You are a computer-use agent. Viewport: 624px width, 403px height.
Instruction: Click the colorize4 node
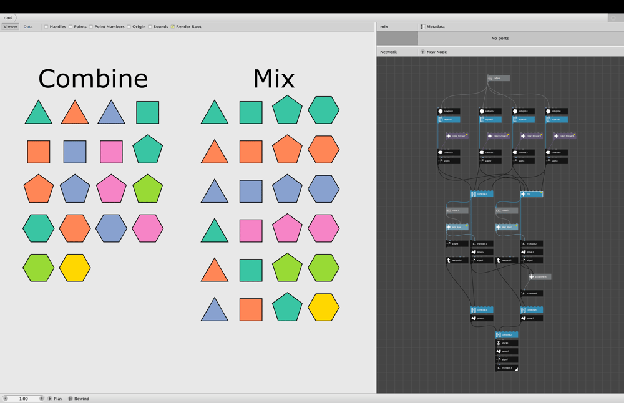[x=557, y=152]
